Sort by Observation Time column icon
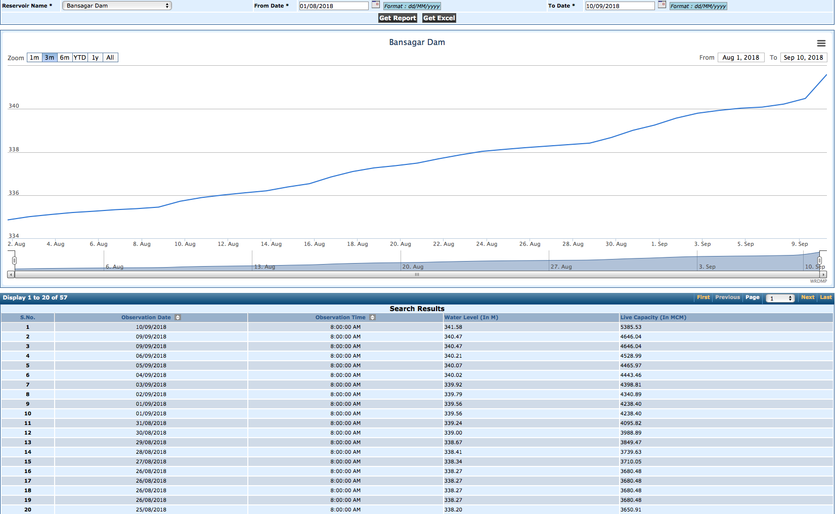Viewport: 835px width, 514px height. click(x=373, y=318)
